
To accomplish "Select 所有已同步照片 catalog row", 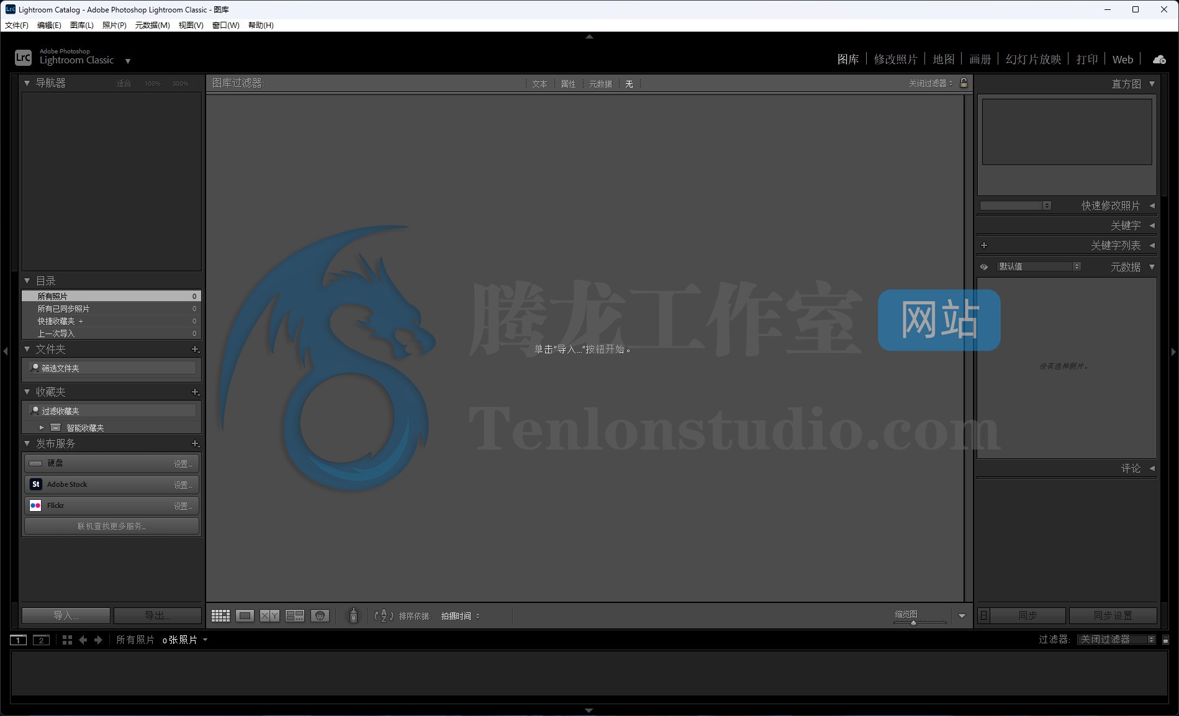I will (x=112, y=309).
